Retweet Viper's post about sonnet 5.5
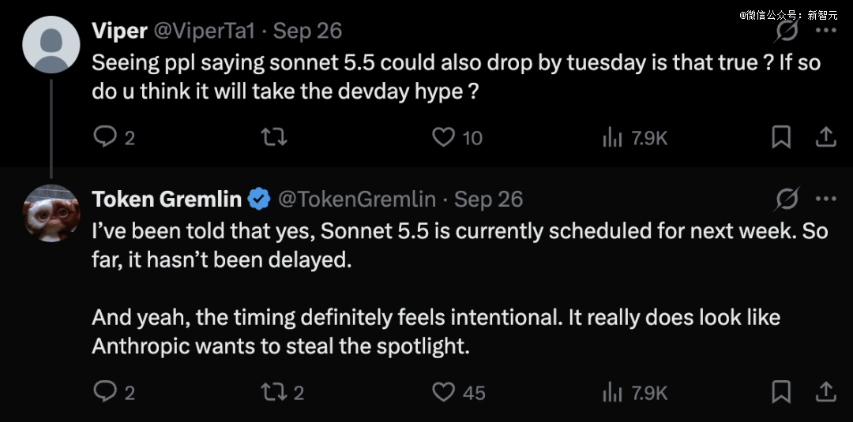 coord(274,137)
